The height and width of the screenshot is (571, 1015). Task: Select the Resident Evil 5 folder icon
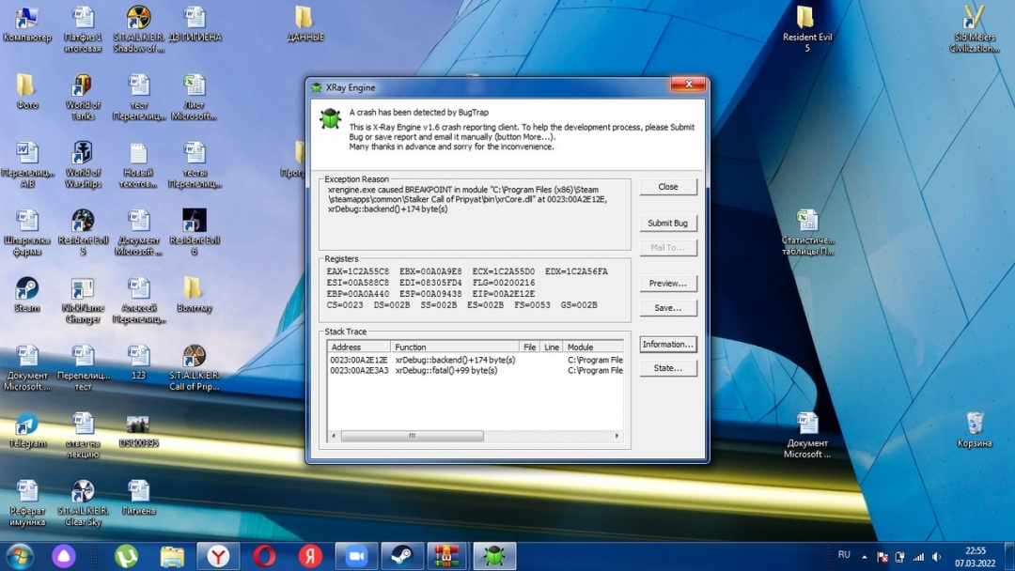pos(806,29)
